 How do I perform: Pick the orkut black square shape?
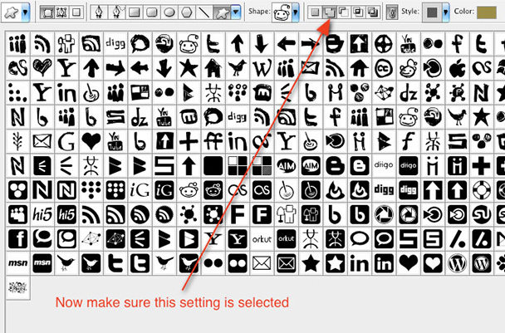287,239
